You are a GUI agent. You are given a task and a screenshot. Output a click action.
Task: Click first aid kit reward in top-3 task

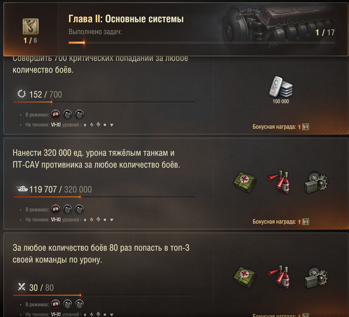click(245, 277)
